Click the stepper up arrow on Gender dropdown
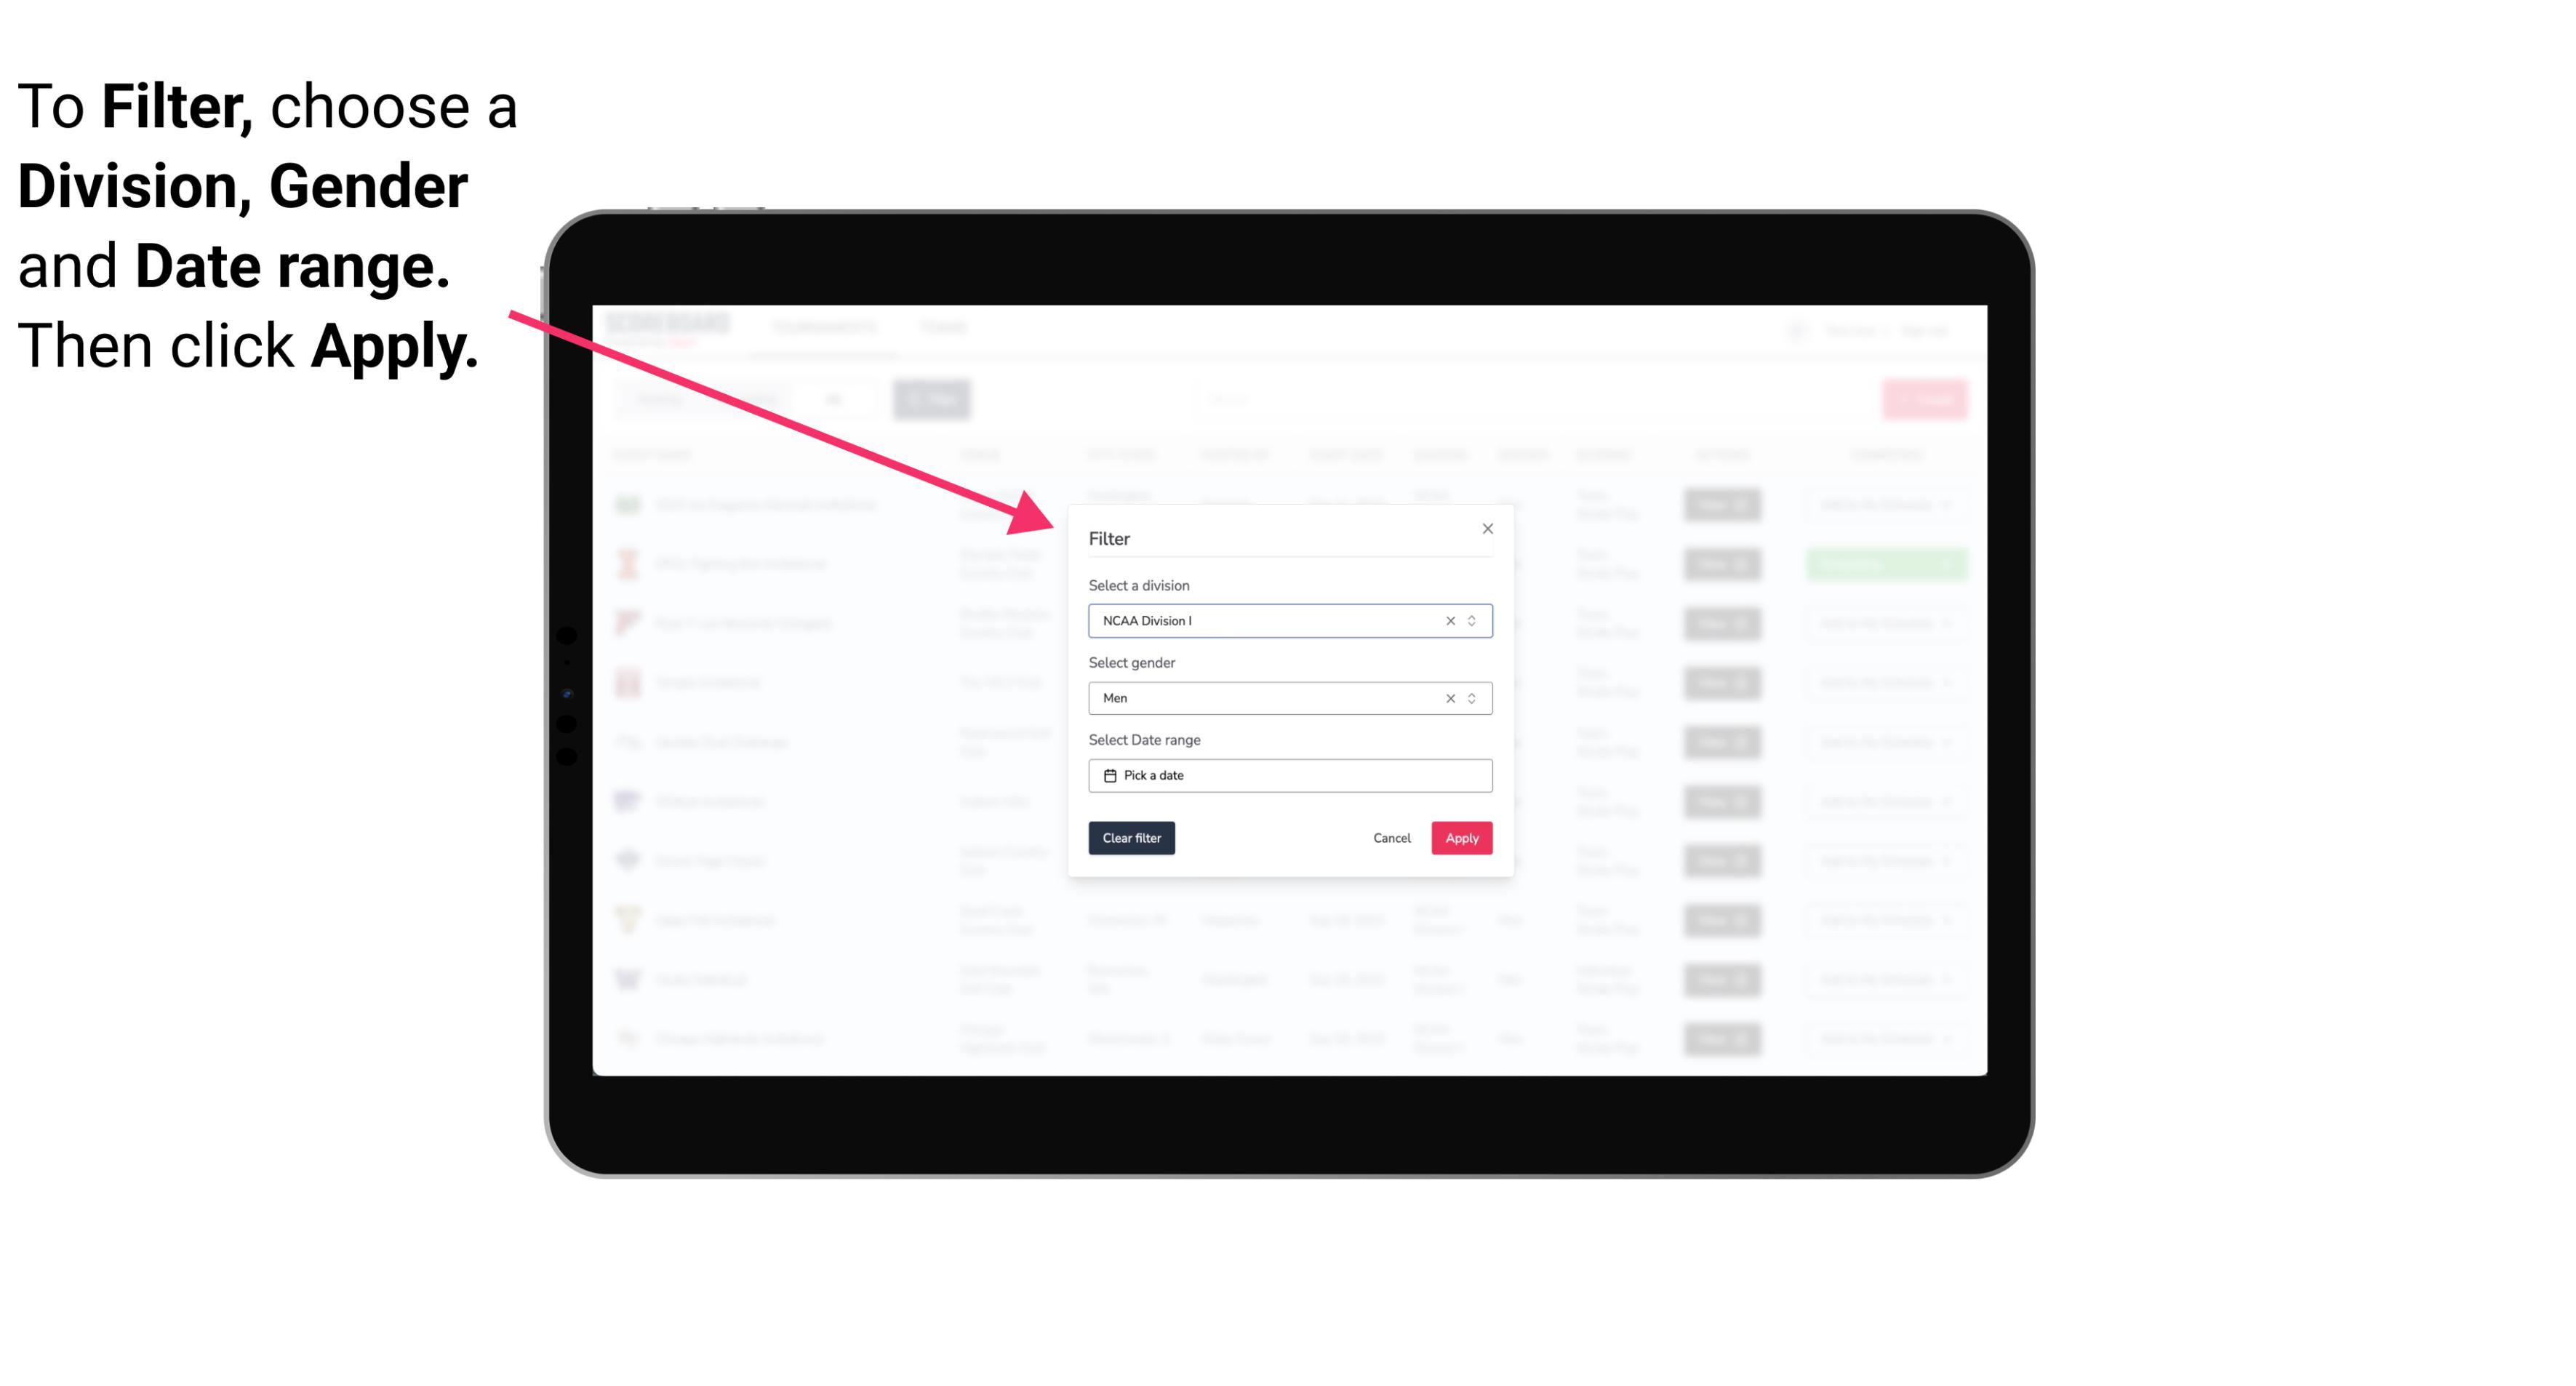The height and width of the screenshot is (1386, 2576). [x=1475, y=694]
